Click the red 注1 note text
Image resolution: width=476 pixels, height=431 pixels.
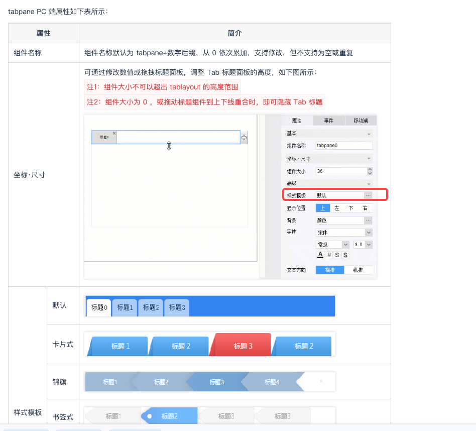pyautogui.click(x=162, y=87)
